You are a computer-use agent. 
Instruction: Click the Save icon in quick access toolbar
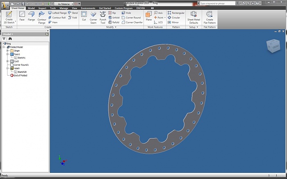[23, 4]
